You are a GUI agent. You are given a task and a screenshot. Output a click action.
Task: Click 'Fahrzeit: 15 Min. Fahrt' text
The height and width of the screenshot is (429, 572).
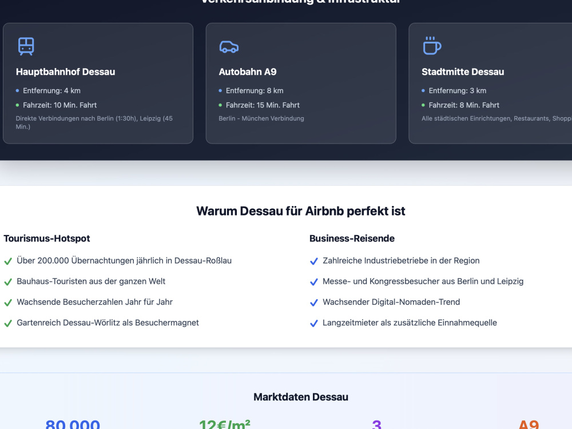pyautogui.click(x=263, y=105)
